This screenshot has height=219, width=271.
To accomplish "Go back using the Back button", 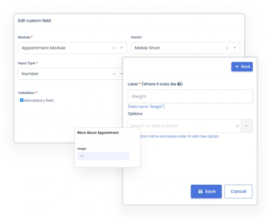I will click(x=242, y=67).
